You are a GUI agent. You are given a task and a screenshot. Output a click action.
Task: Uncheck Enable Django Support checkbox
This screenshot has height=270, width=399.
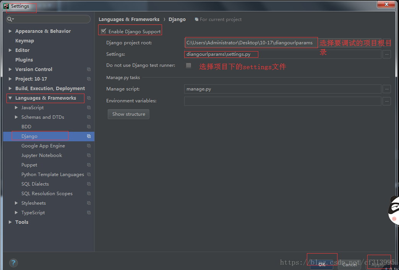pyautogui.click(x=104, y=31)
